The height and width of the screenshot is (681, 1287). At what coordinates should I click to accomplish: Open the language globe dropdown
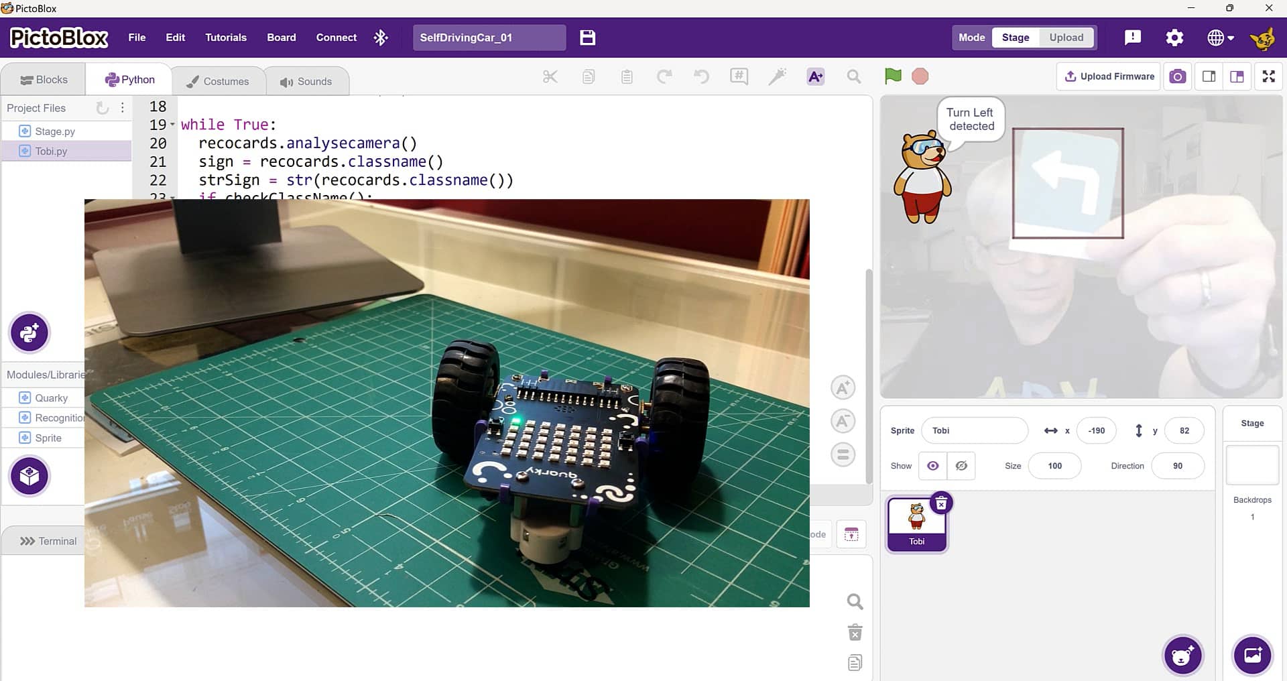pyautogui.click(x=1221, y=38)
